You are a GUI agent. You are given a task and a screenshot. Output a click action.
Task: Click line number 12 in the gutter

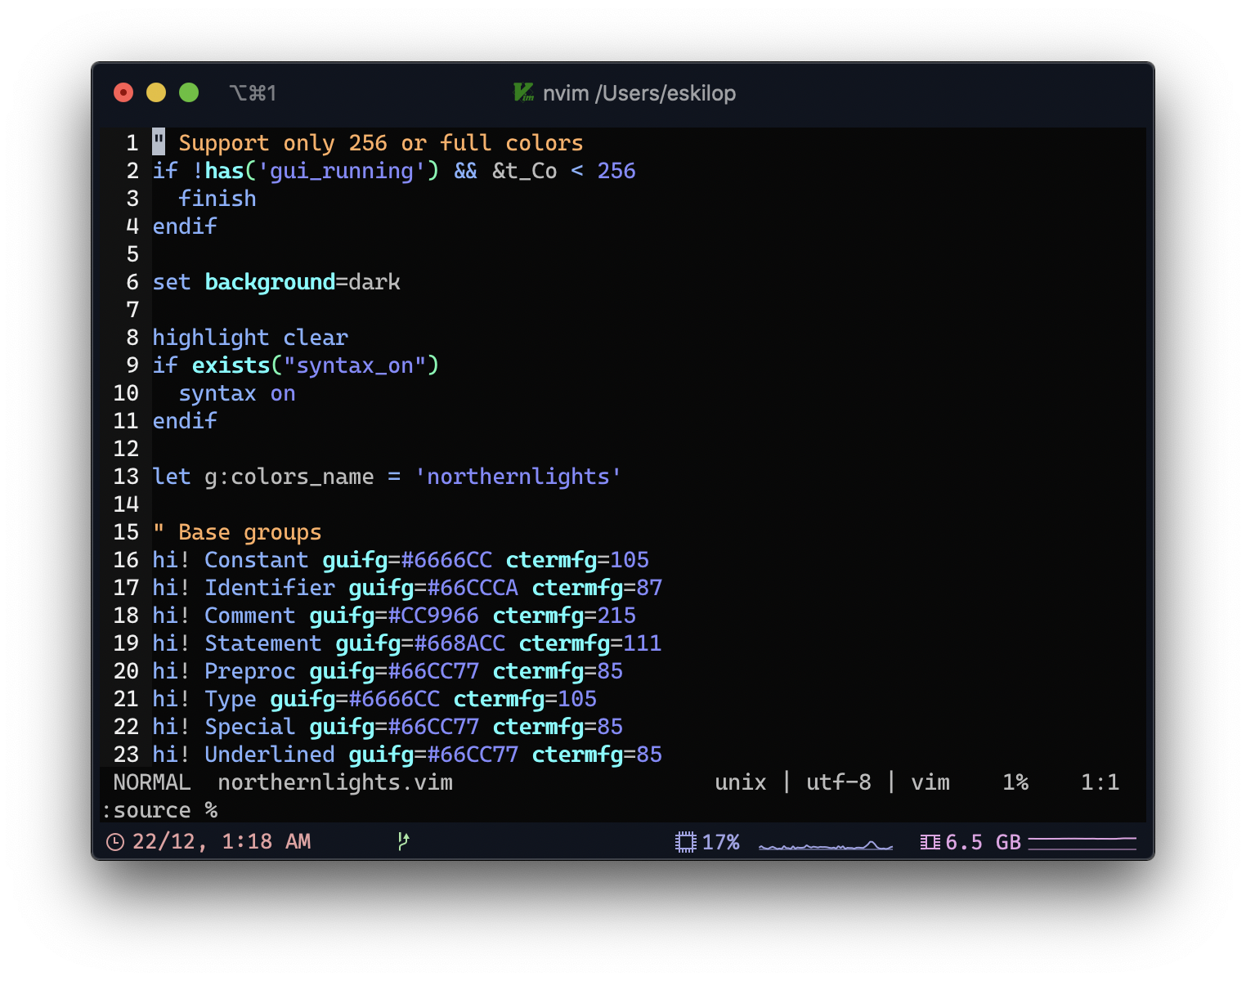[x=126, y=449]
